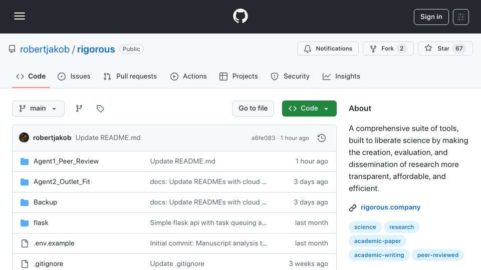Click the .gitignore file icon
The image size is (481, 270).
[25, 264]
